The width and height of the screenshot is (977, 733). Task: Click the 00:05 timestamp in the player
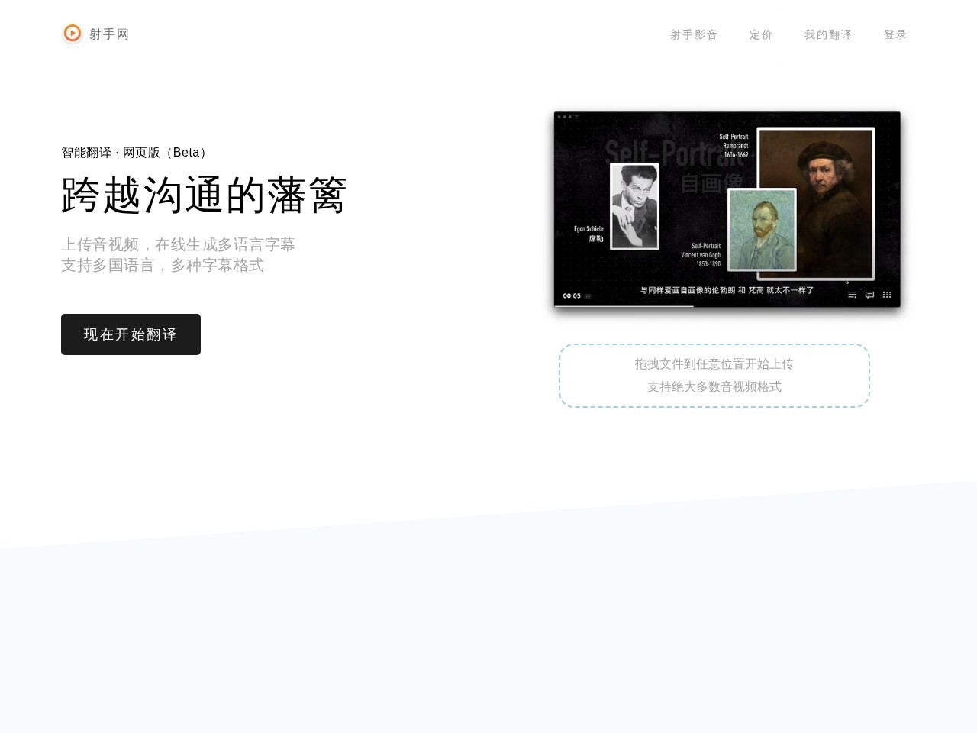pyautogui.click(x=572, y=295)
